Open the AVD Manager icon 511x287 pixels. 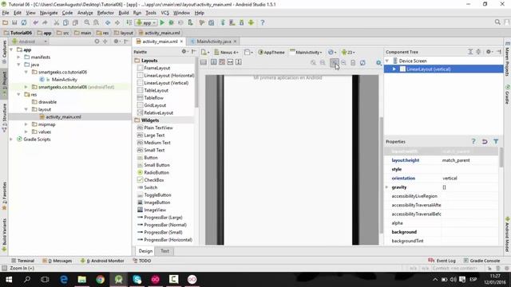pos(232,22)
